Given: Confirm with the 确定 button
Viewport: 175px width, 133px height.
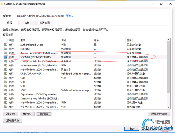Looking at the screenshot, I should [132, 129].
